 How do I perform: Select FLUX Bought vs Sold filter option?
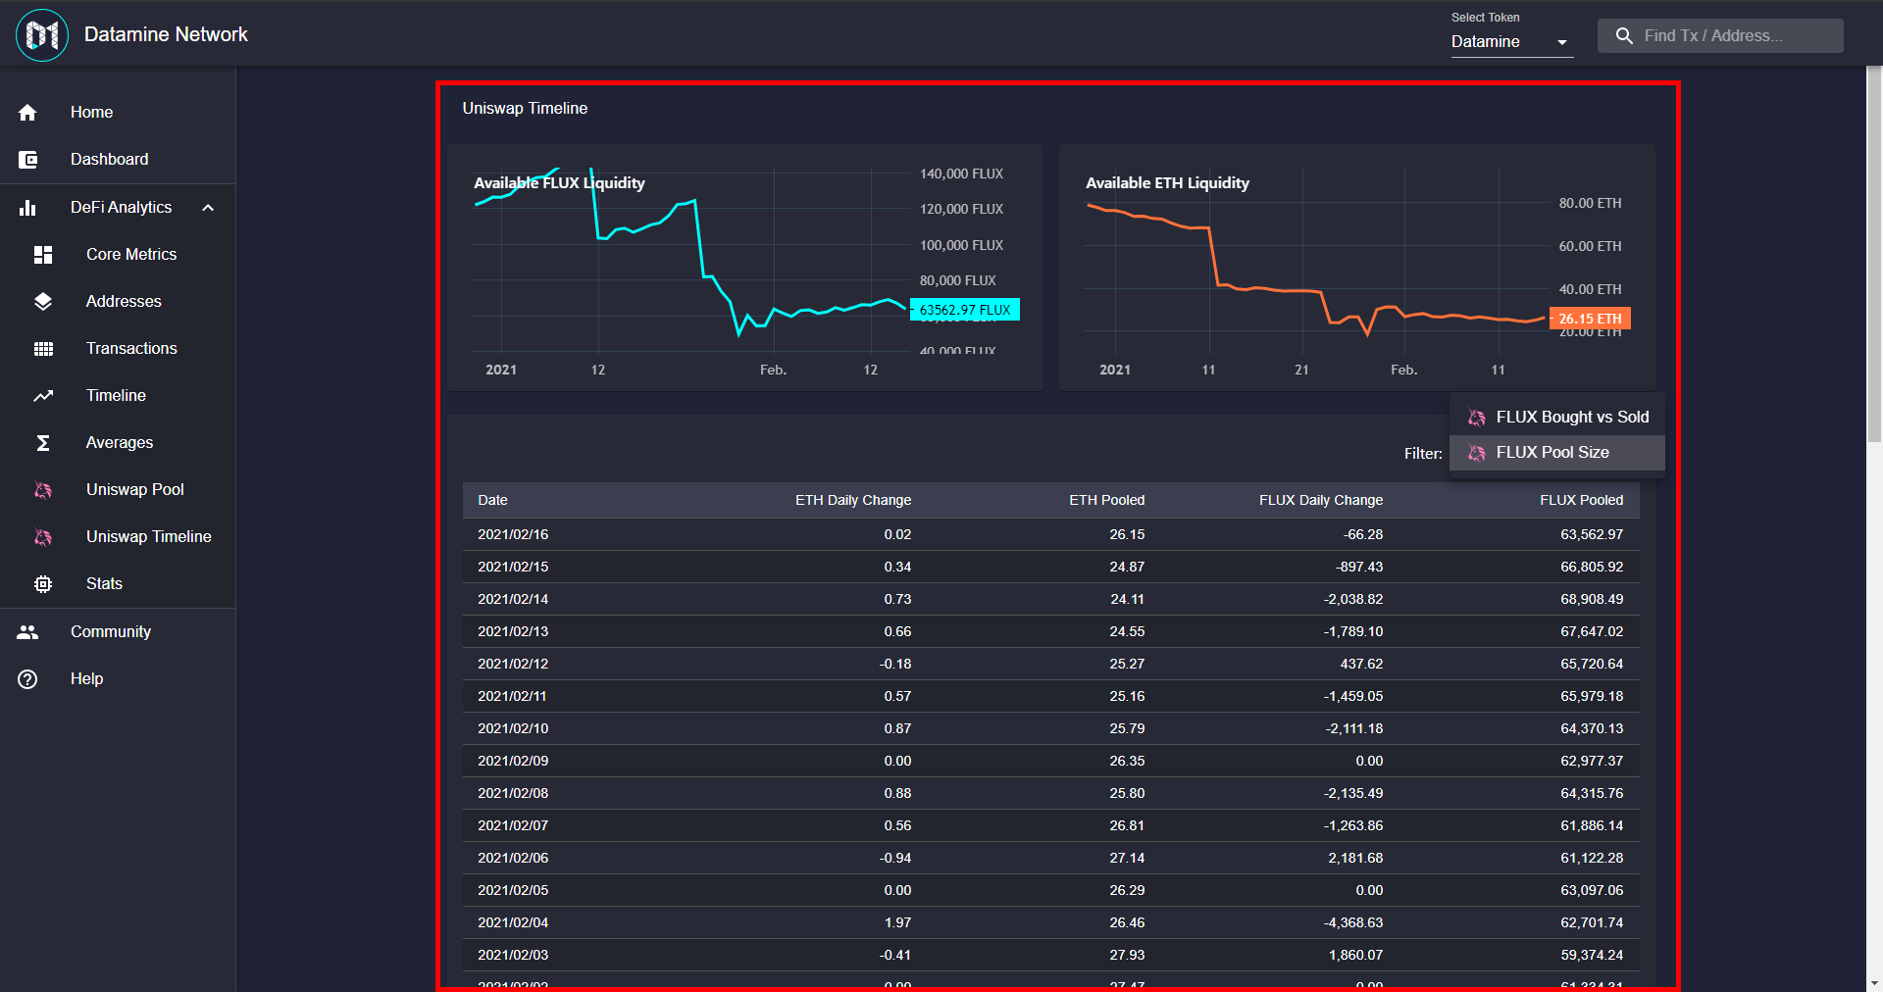1557,418
